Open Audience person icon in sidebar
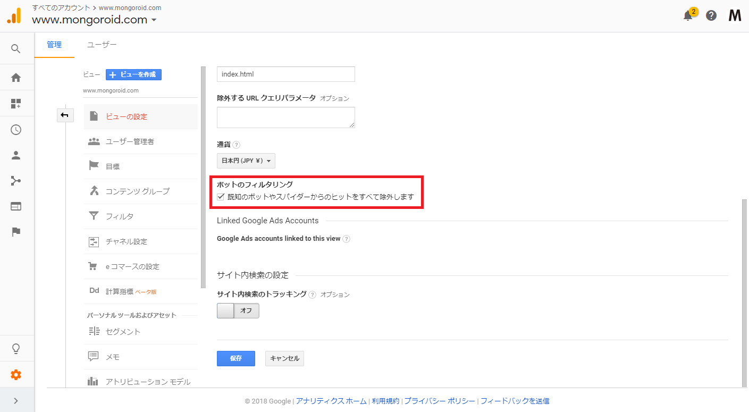Viewport: 749px width, 412px height. 16,156
